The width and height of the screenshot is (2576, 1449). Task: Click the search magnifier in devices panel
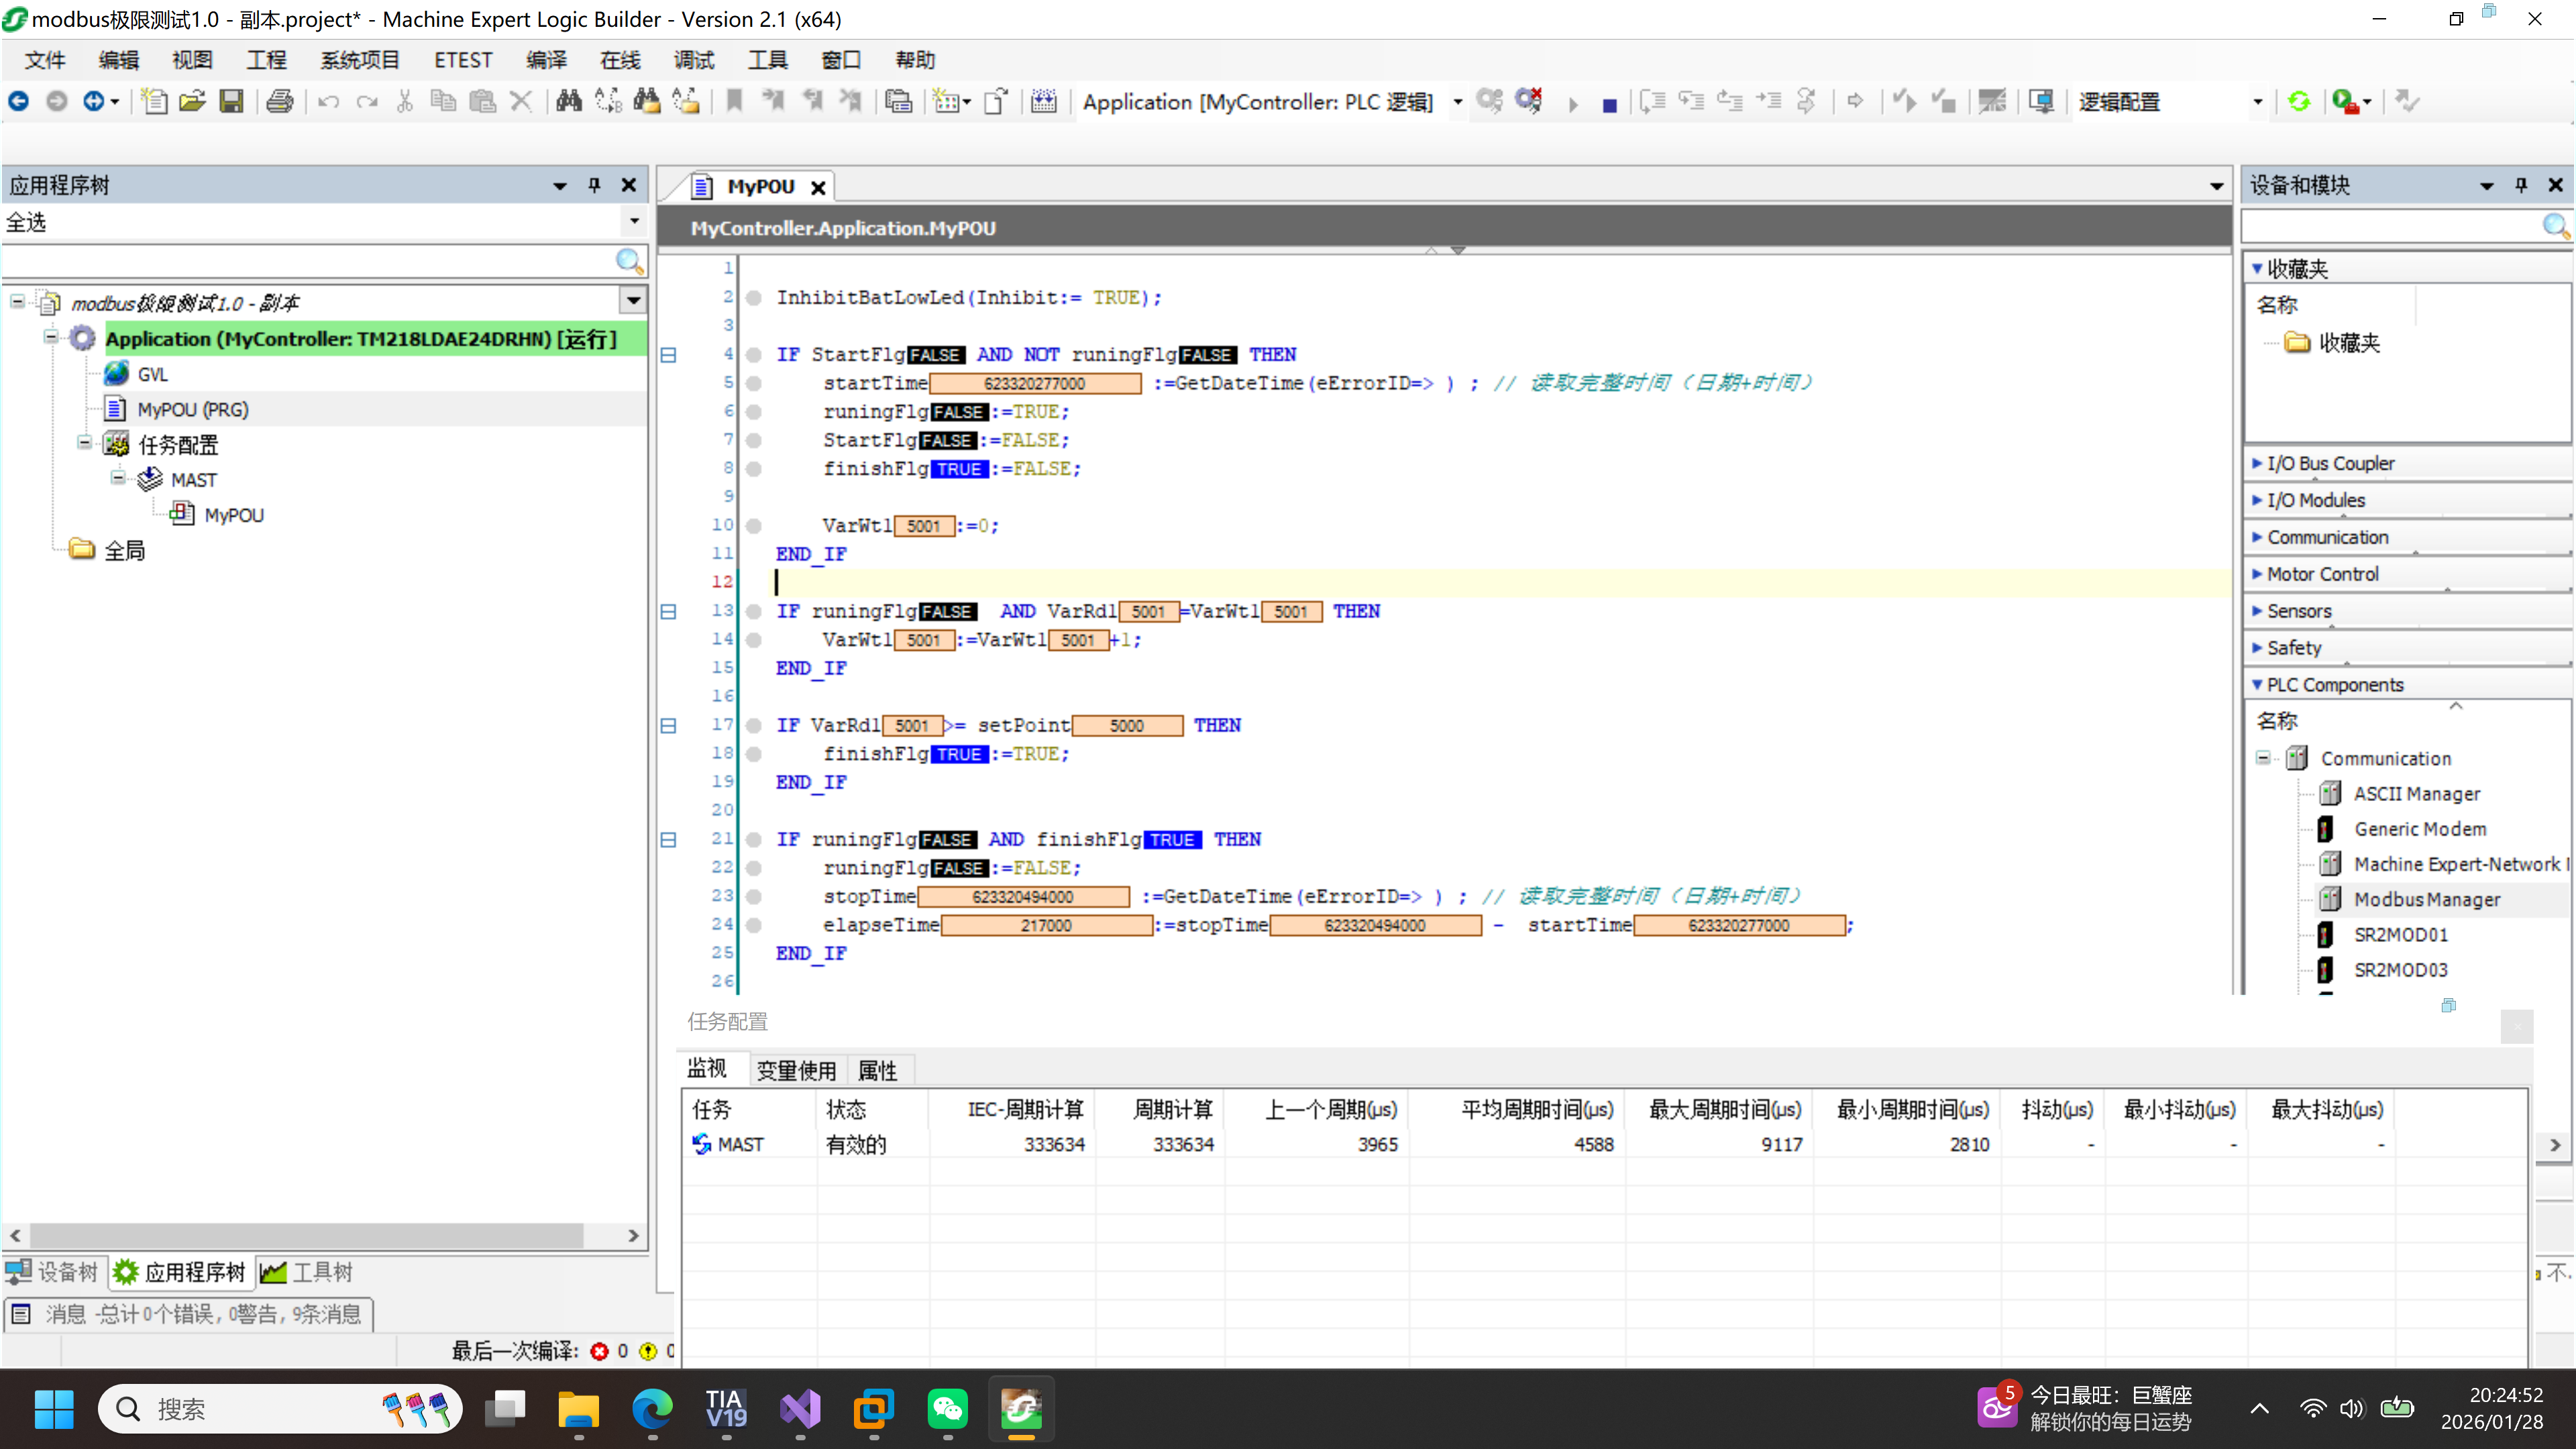(x=2554, y=226)
